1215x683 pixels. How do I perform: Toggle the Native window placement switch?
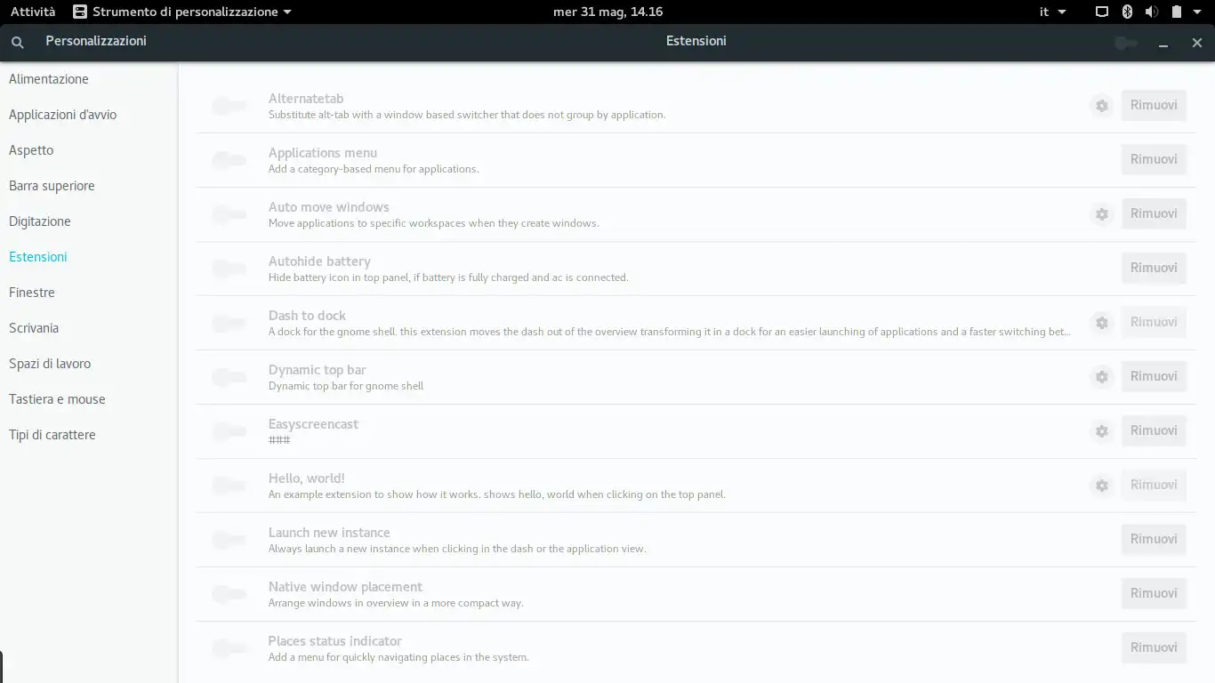click(229, 595)
